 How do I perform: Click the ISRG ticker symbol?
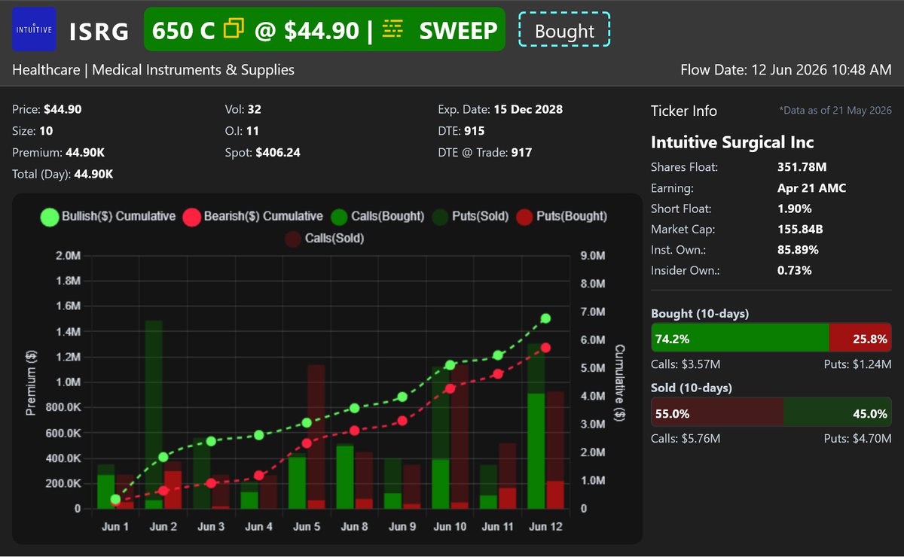(98, 32)
